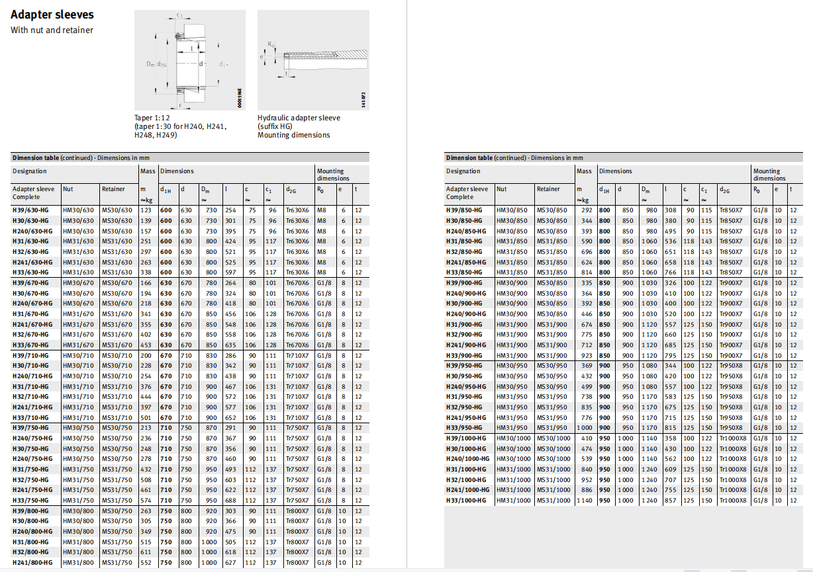This screenshot has width=813, height=572.
Task: Click "Nut" column header in left table
Action: pos(68,189)
